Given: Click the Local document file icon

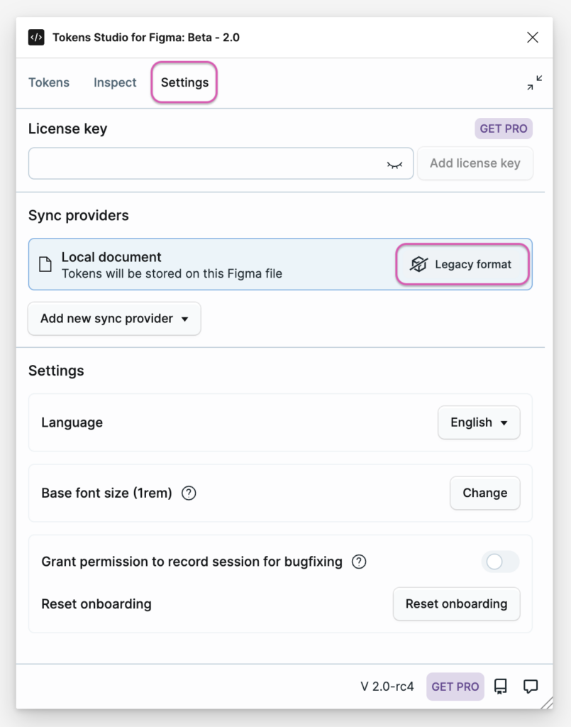Looking at the screenshot, I should pyautogui.click(x=45, y=264).
